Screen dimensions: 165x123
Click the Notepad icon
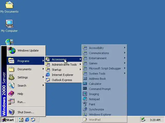click(x=85, y=99)
